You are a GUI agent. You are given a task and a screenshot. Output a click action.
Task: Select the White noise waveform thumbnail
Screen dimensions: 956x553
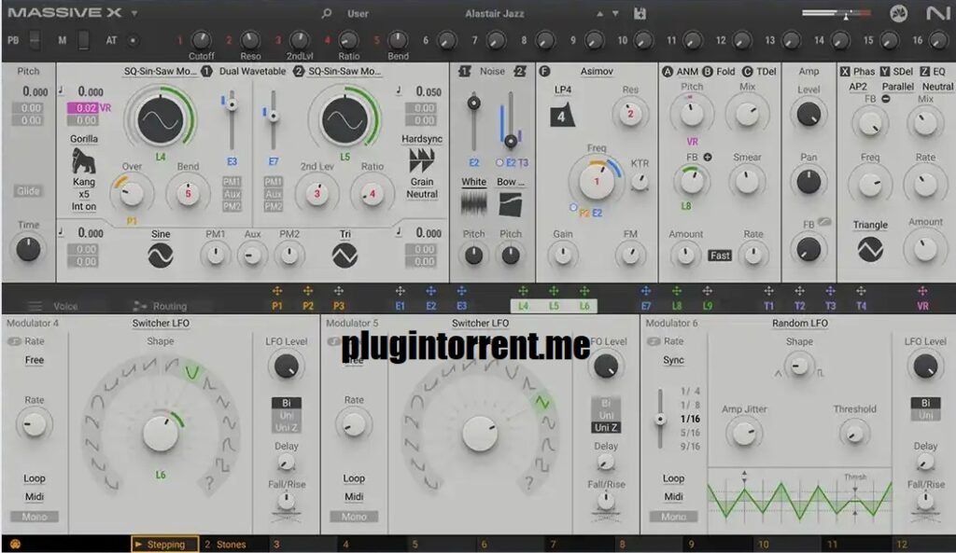pos(473,204)
